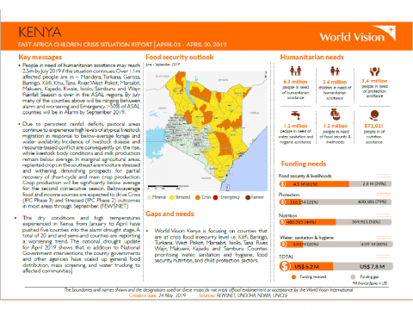Click the Minimal legend color dot
The height and width of the screenshot is (310, 413).
[x=149, y=197]
